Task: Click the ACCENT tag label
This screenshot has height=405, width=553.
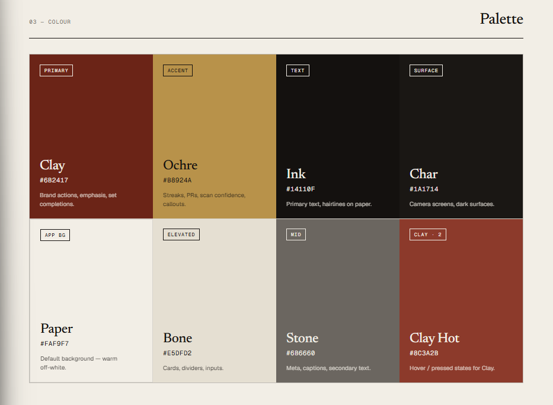Action: [178, 70]
